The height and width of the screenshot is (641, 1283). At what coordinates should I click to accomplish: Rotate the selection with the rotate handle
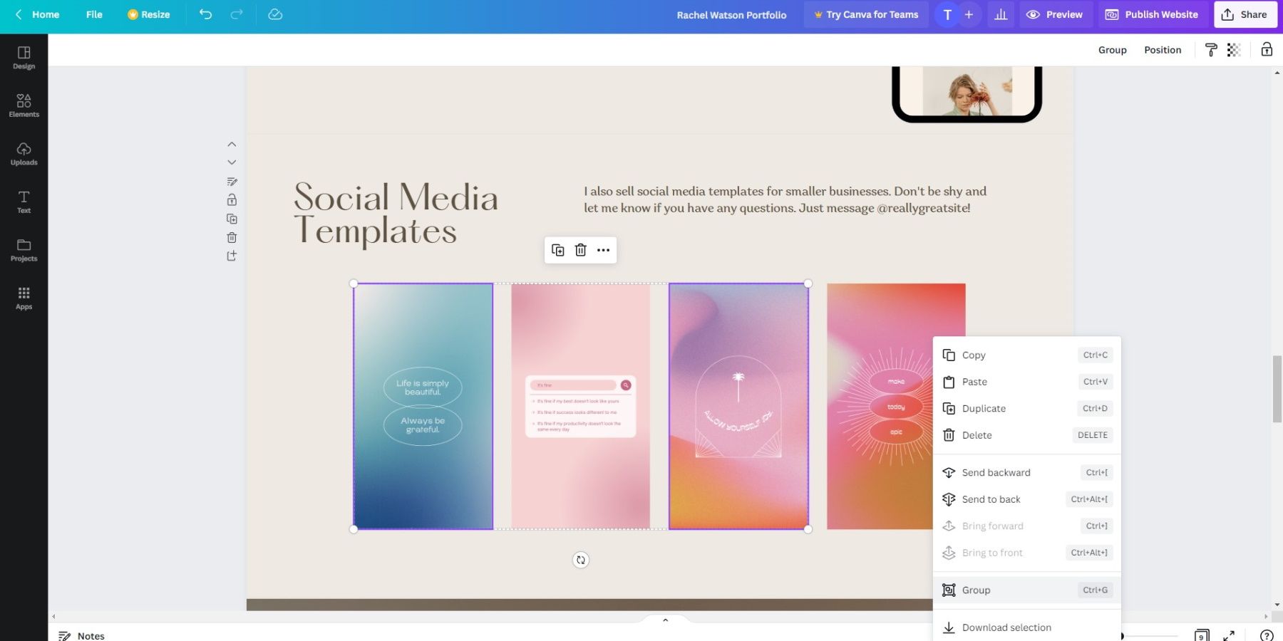pyautogui.click(x=580, y=560)
